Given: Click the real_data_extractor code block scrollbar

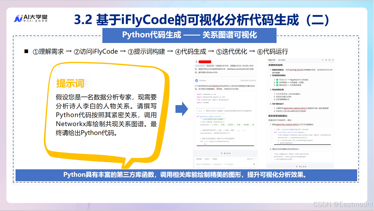Looking at the screenshot, I should (302, 144).
